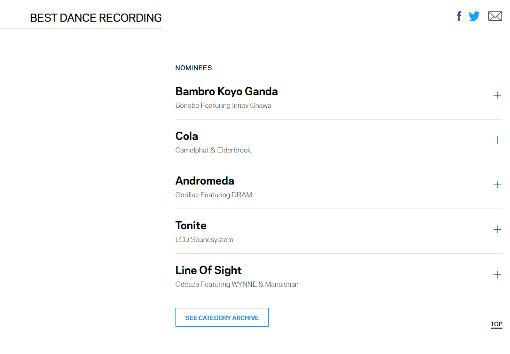Screen dimensions: 510x354
Task: Click Bonobo Featuring Innov Gnawa artist text
Action: pyautogui.click(x=223, y=105)
